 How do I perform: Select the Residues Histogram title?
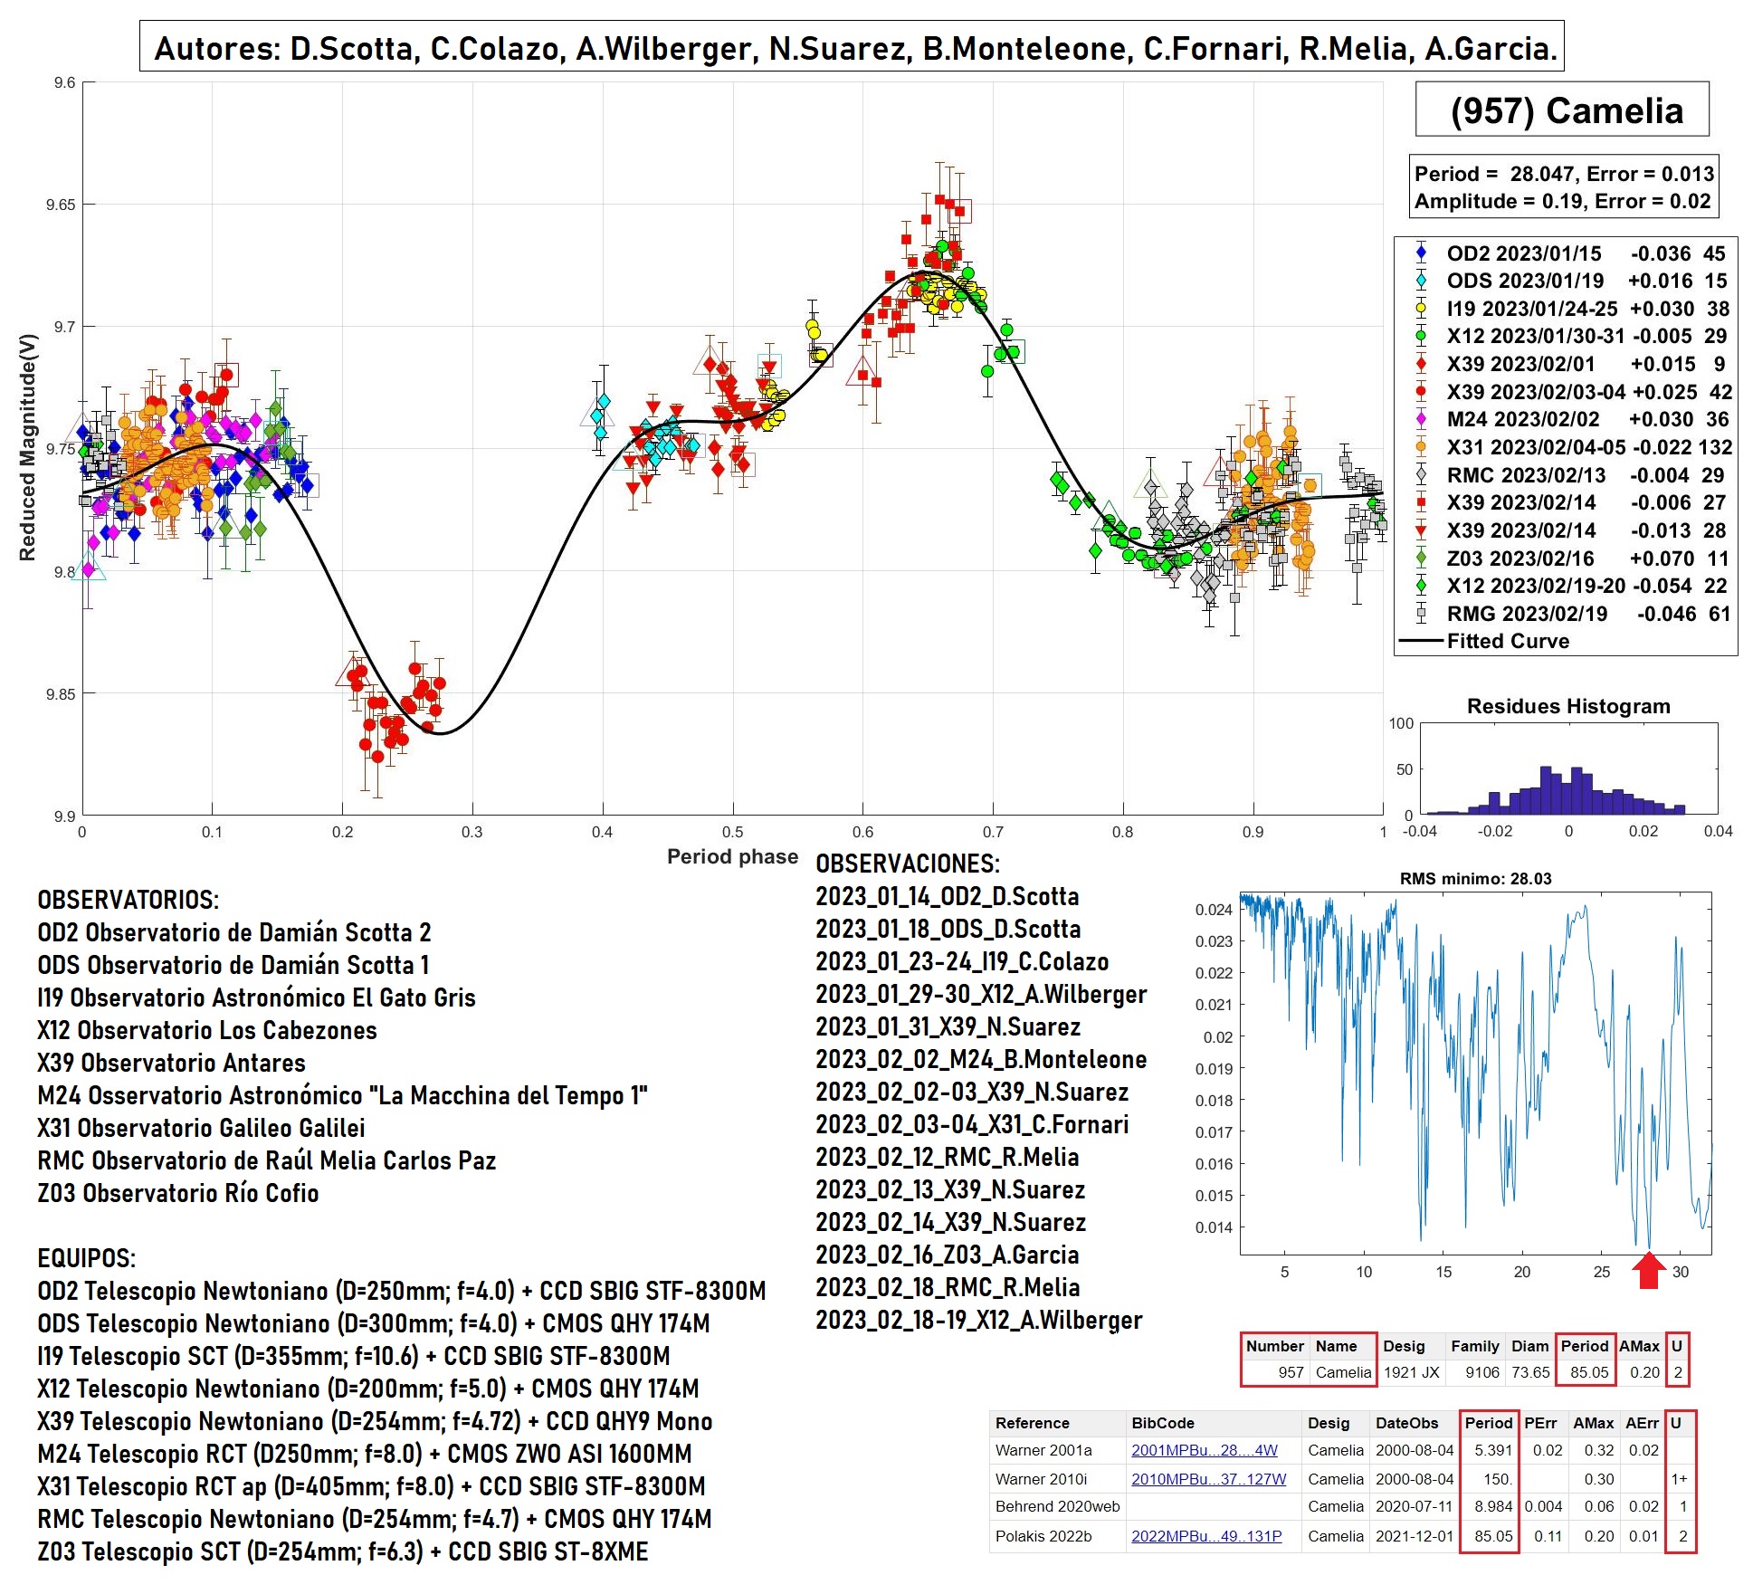pyautogui.click(x=1568, y=706)
